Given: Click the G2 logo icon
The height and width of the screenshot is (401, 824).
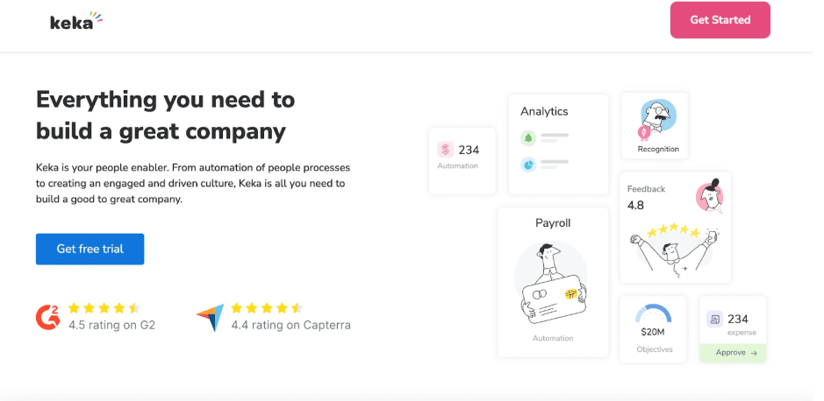Looking at the screenshot, I should tap(47, 317).
